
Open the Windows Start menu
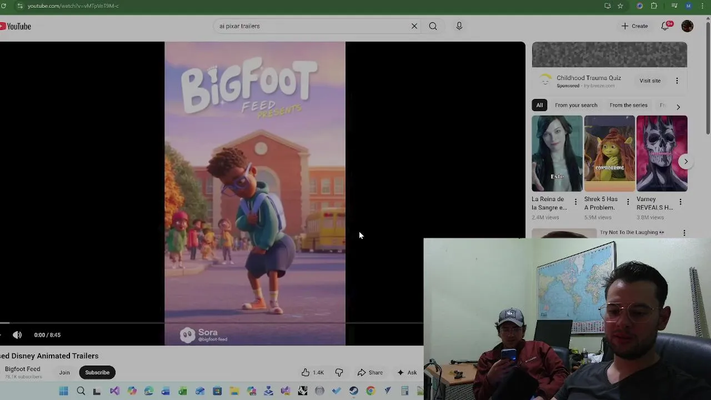coord(63,391)
